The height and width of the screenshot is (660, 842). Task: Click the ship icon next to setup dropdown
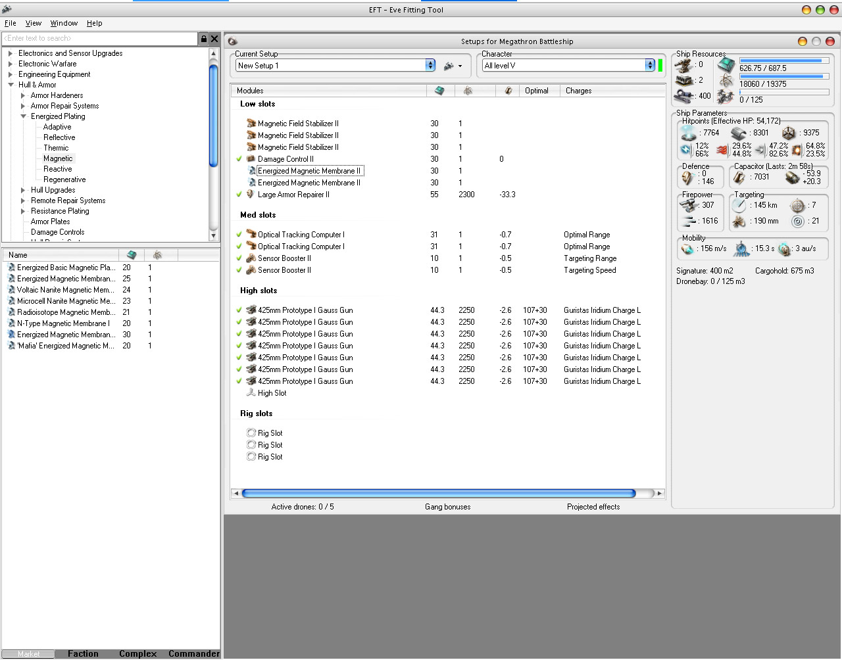[449, 66]
